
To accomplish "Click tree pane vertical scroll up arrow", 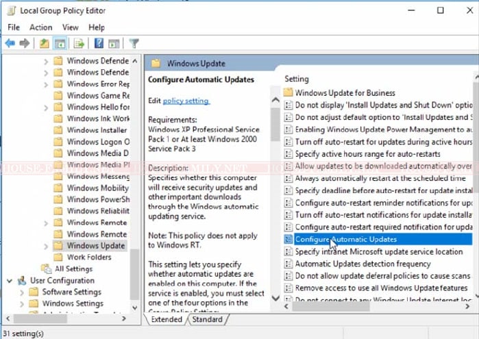I will (135, 61).
